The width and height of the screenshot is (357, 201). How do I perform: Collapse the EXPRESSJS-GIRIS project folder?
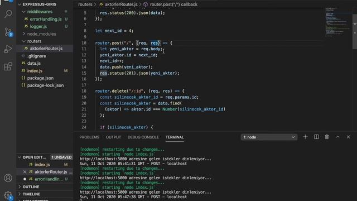pos(20,4)
